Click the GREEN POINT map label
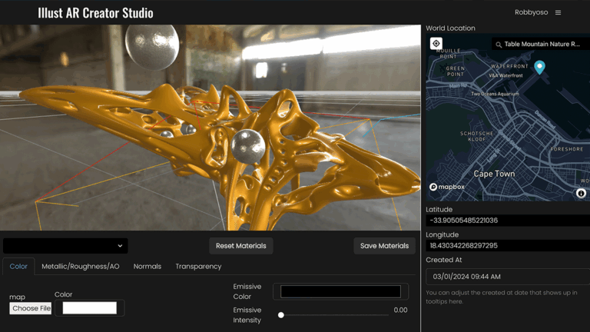The image size is (590, 332). 456,71
